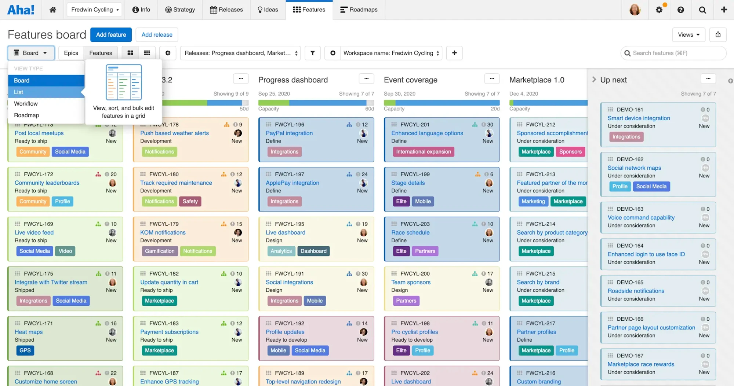Click the Event coverage capacity bar
The width and height of the screenshot is (734, 386).
442,103
